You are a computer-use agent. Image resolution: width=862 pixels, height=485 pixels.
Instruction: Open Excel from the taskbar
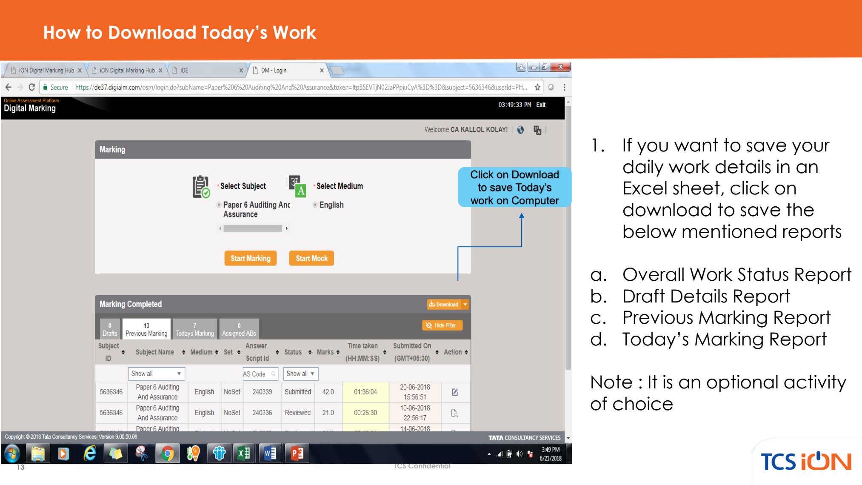coord(244,454)
